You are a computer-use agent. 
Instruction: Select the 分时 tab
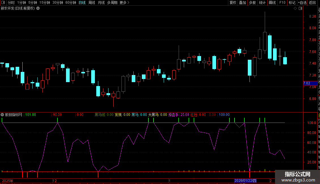(x=11, y=3)
